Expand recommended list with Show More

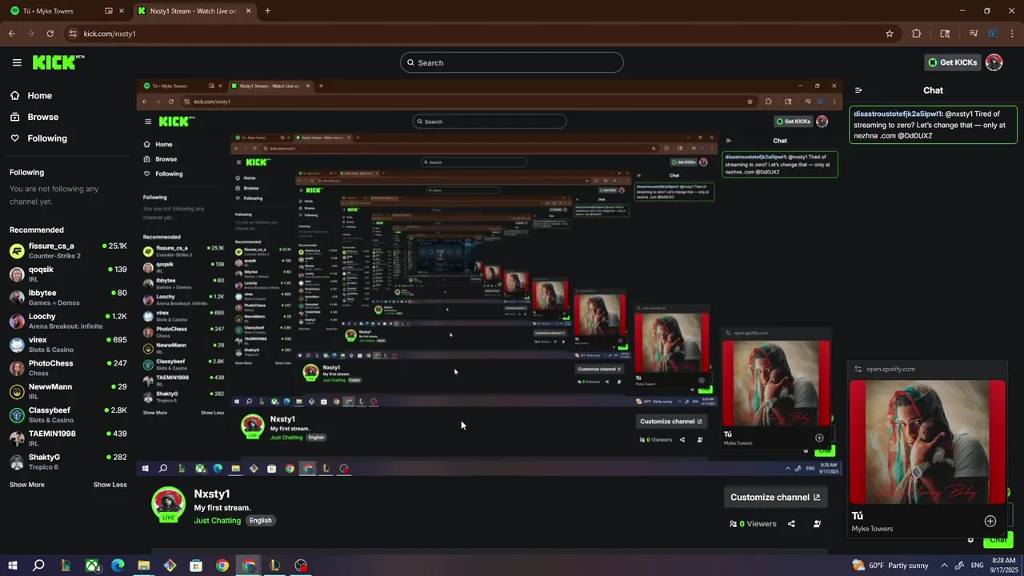pos(26,485)
